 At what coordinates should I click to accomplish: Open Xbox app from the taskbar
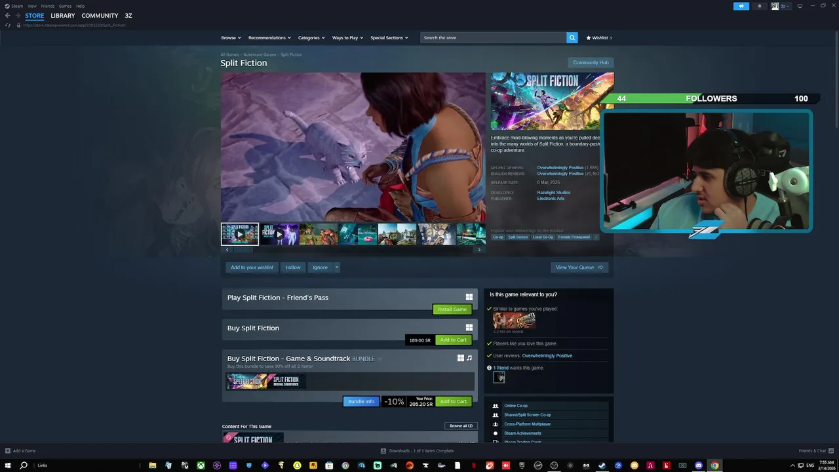pyautogui.click(x=201, y=465)
